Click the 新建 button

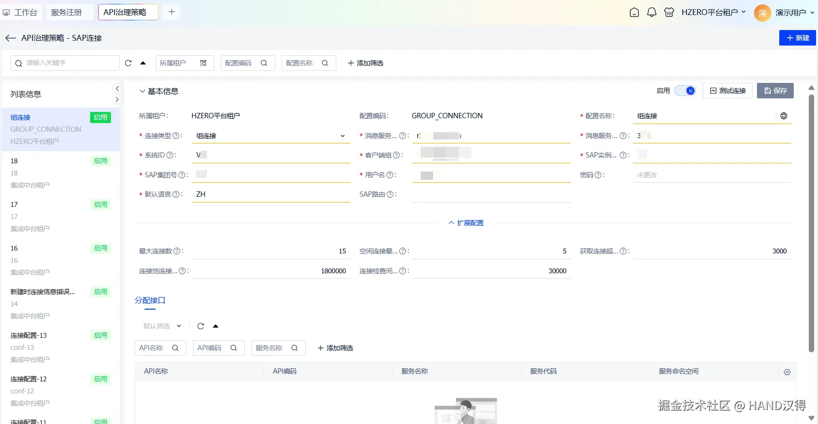(797, 38)
